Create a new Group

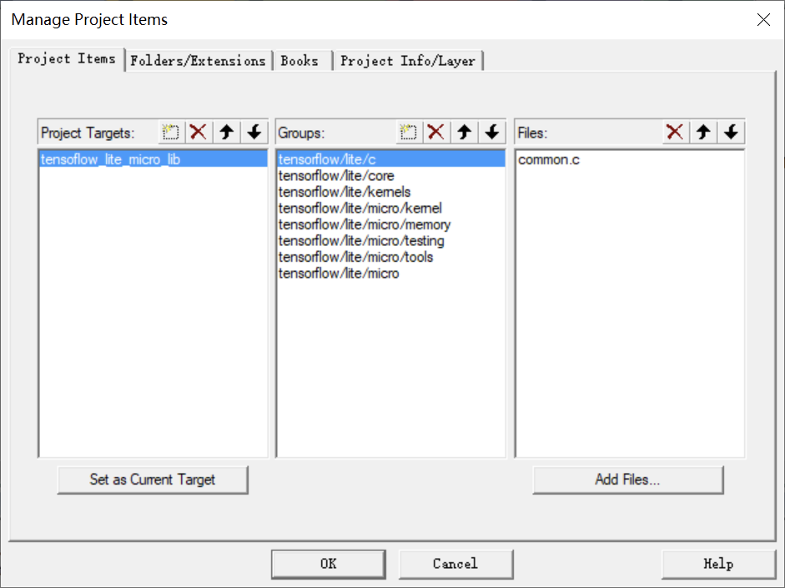(409, 133)
